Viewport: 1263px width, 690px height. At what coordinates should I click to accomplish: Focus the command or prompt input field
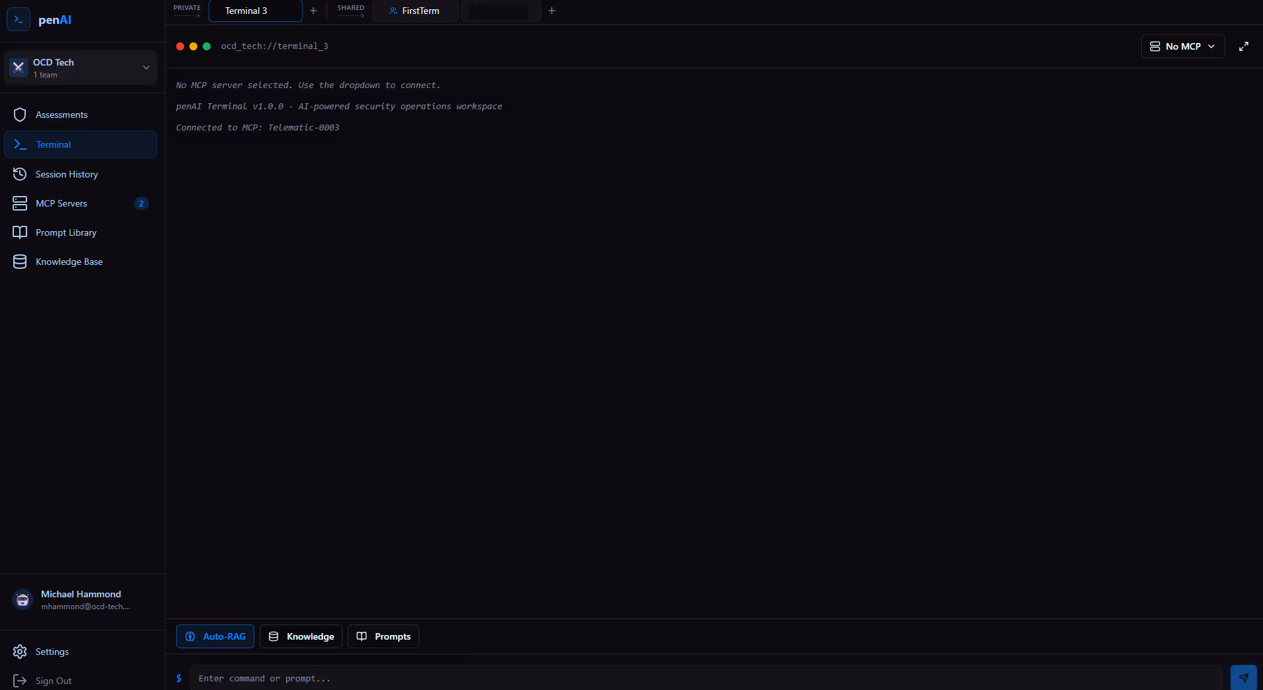click(706, 678)
